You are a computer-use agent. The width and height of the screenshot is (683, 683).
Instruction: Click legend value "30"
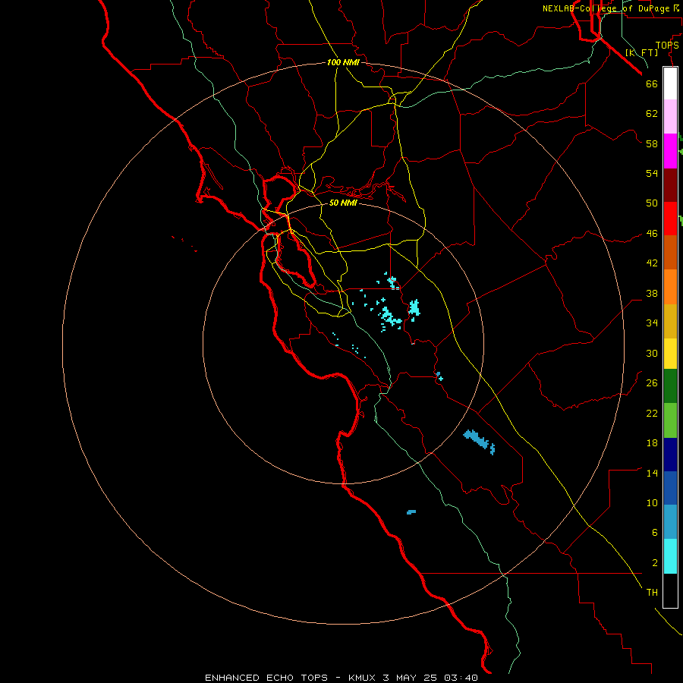point(652,353)
